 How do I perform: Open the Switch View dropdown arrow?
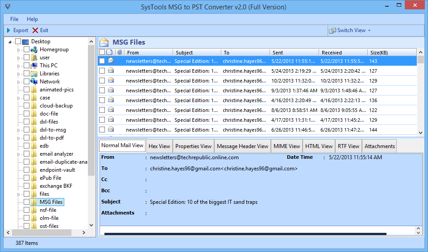(370, 30)
